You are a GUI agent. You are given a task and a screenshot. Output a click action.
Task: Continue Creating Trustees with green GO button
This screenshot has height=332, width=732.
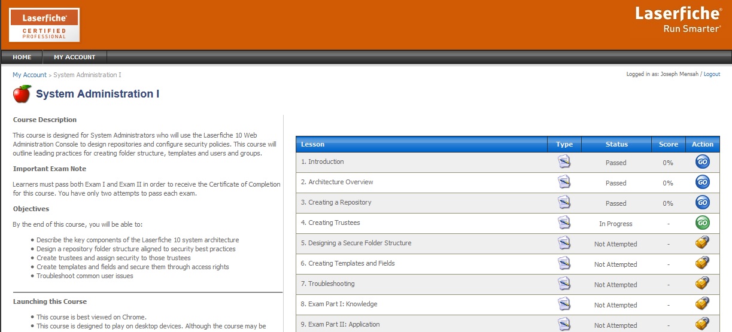coord(703,223)
